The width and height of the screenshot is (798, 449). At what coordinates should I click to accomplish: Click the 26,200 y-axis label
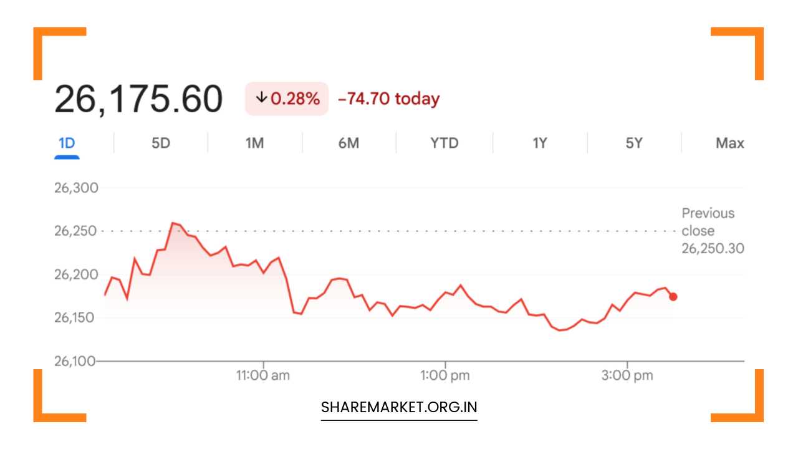(76, 274)
